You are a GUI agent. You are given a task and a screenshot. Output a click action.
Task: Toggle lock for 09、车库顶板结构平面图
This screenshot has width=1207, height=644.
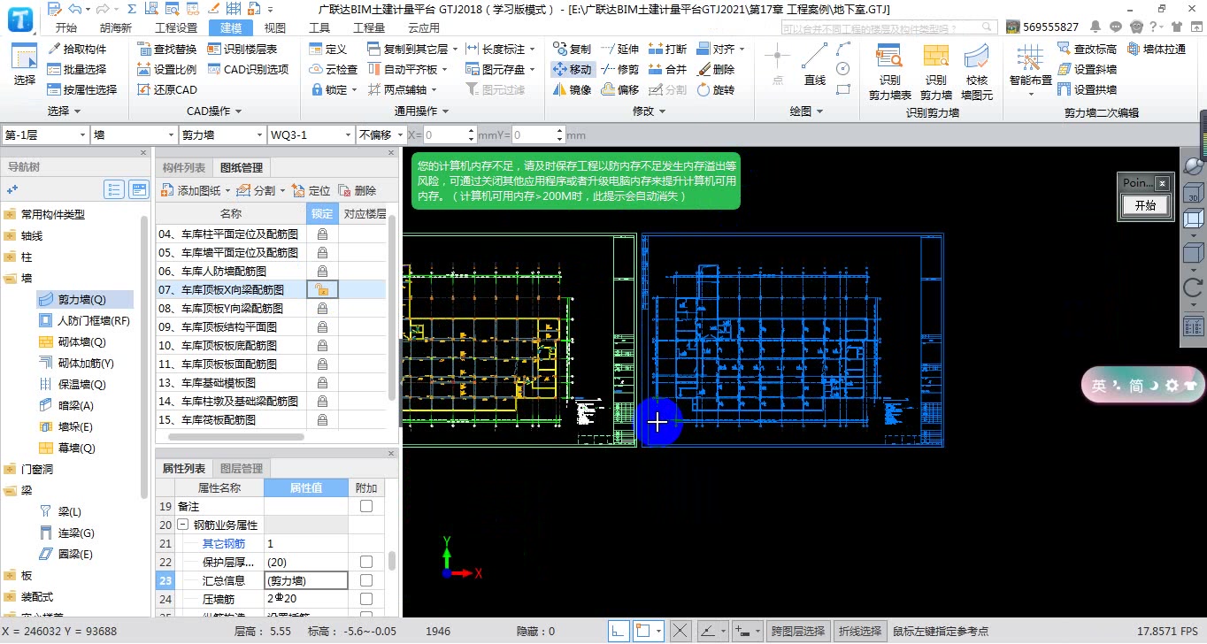pyautogui.click(x=322, y=326)
